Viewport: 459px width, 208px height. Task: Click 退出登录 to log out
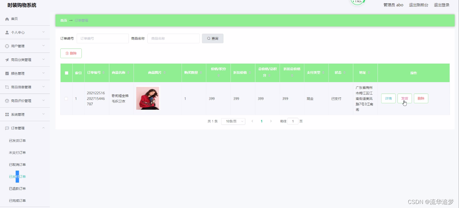point(442,5)
